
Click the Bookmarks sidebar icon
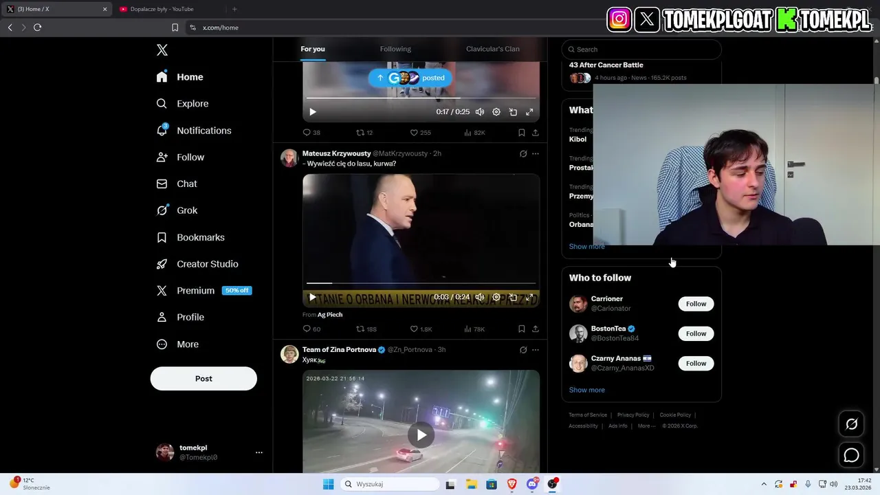tap(162, 237)
